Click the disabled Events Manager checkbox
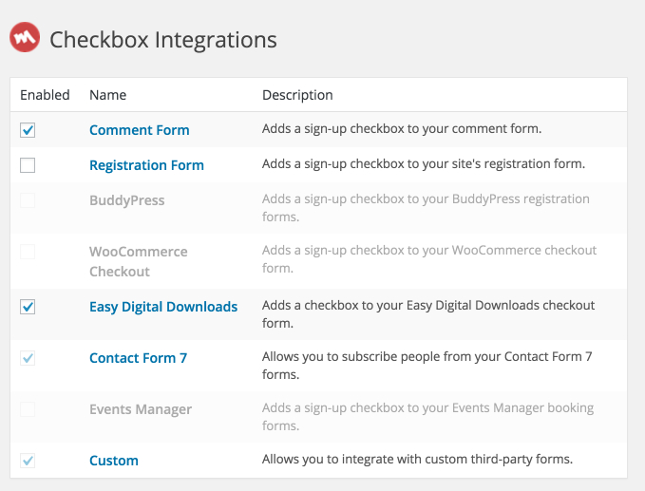Viewport: 645px width, 491px height. point(28,409)
